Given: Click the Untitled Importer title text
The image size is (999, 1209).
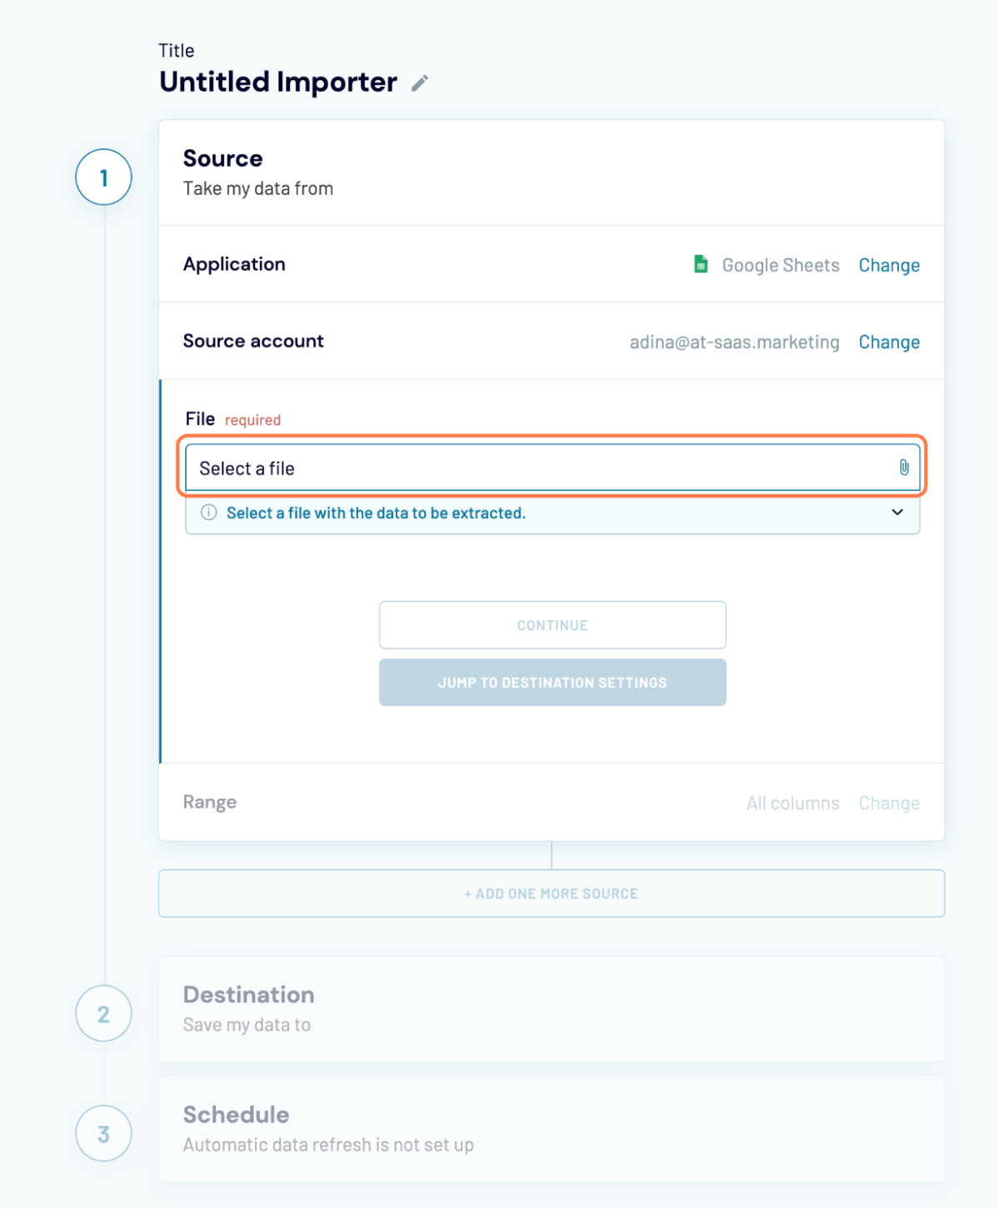Looking at the screenshot, I should tap(278, 82).
